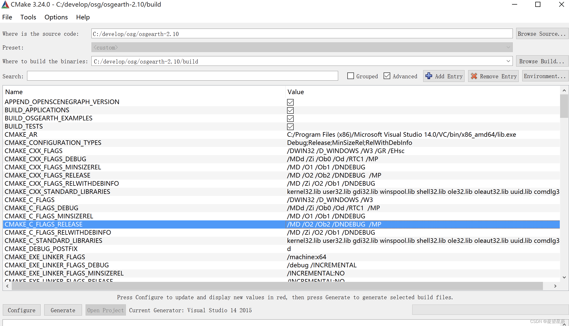Click the Value column header

tap(422, 92)
